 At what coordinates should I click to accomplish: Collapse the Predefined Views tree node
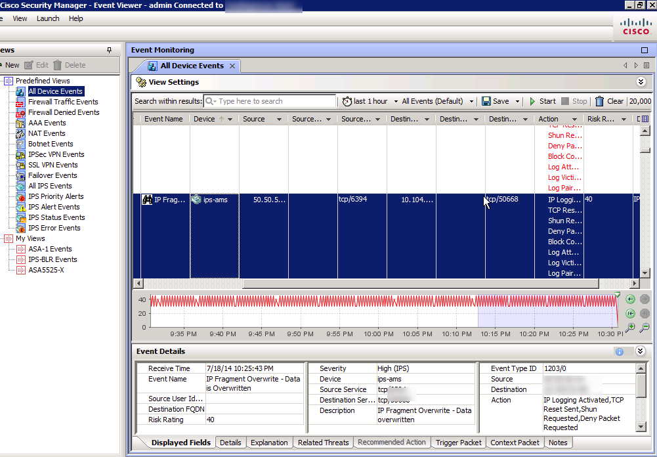tap(8, 81)
